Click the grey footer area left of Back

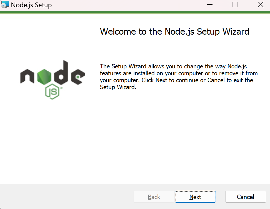coord(67,197)
